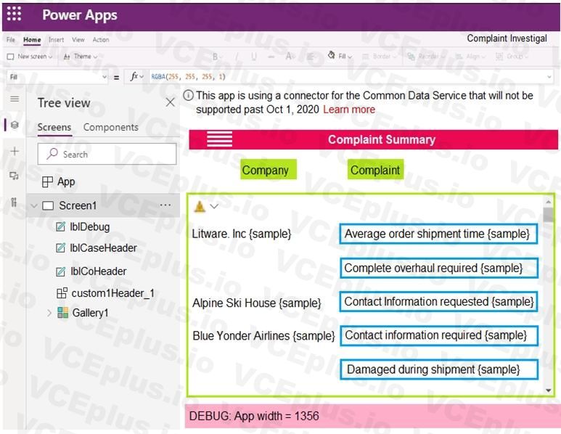The image size is (561, 434).
Task: Open the text alignment option
Action: click(x=310, y=57)
